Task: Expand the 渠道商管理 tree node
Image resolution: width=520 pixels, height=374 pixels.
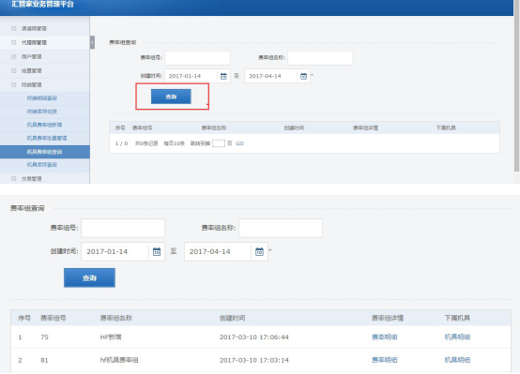Action: (13, 28)
